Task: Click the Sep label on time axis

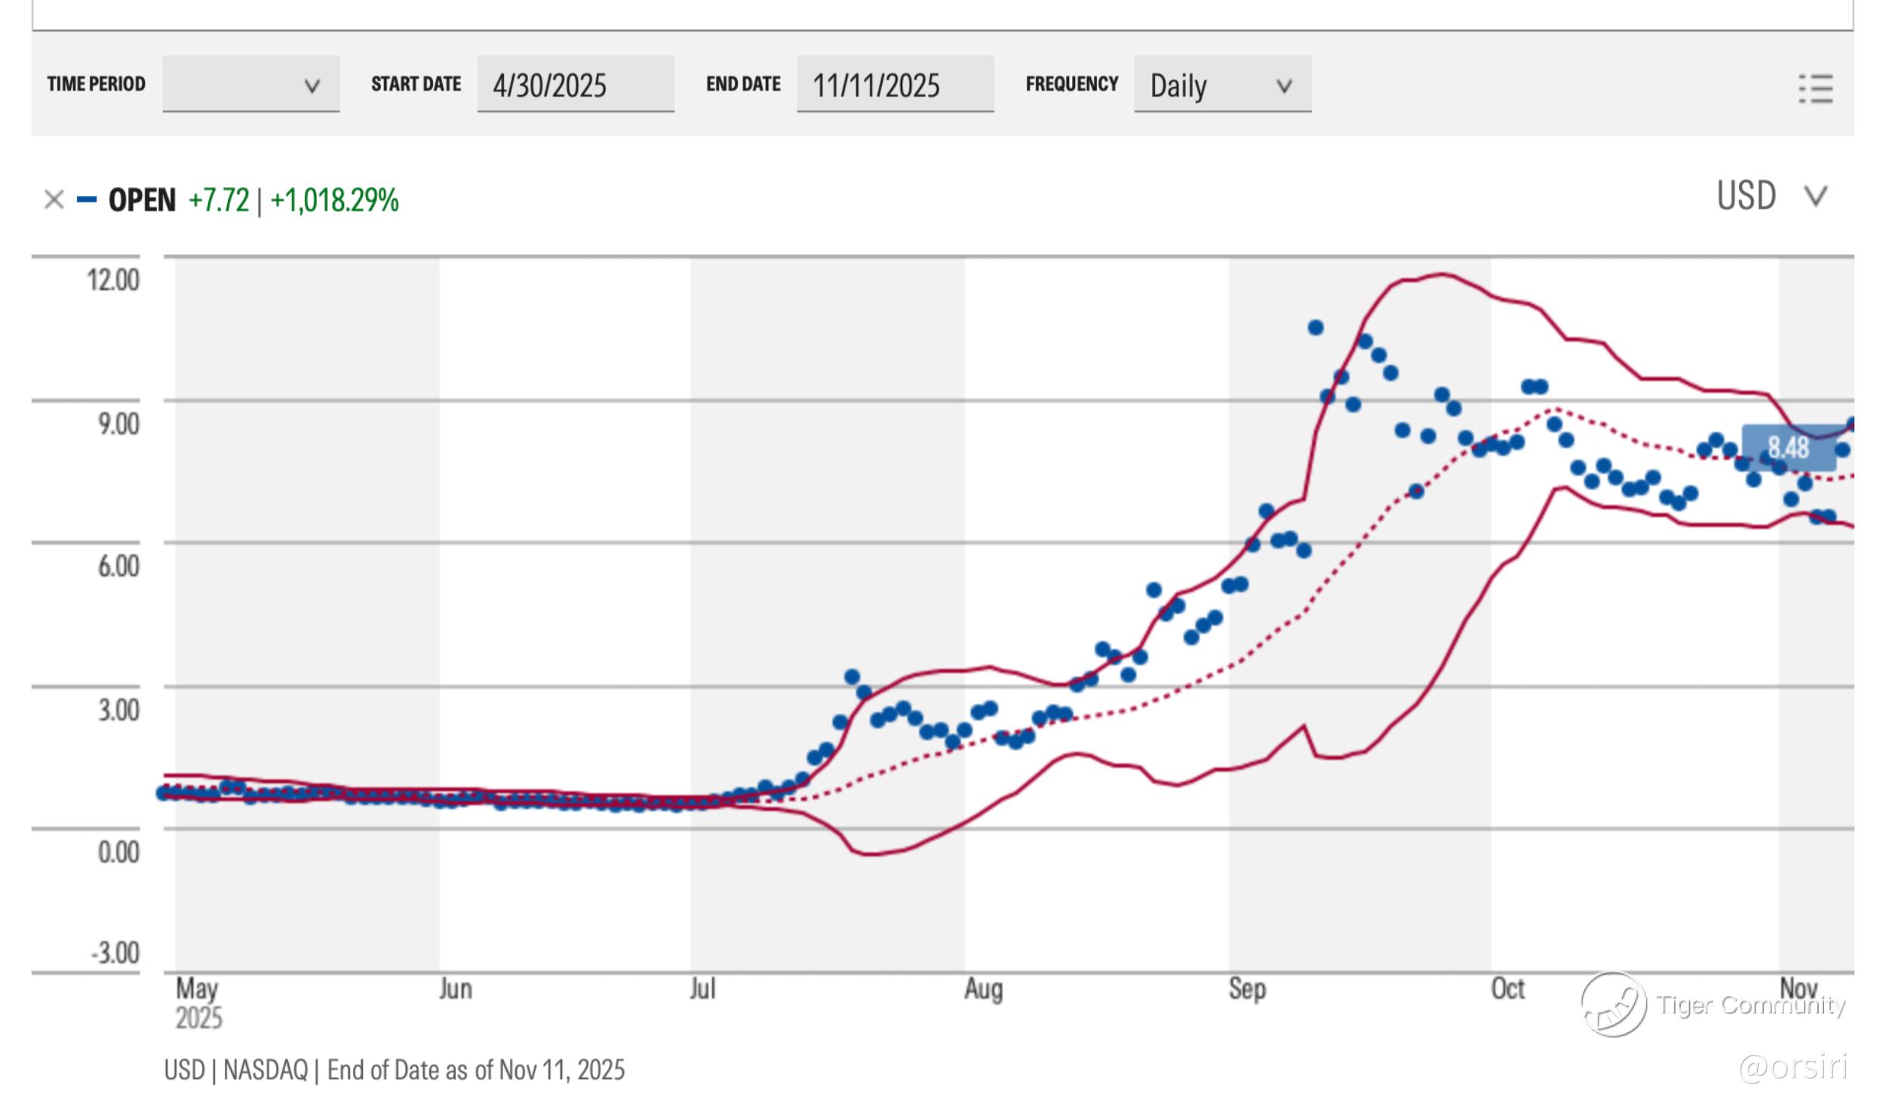Action: click(1246, 989)
